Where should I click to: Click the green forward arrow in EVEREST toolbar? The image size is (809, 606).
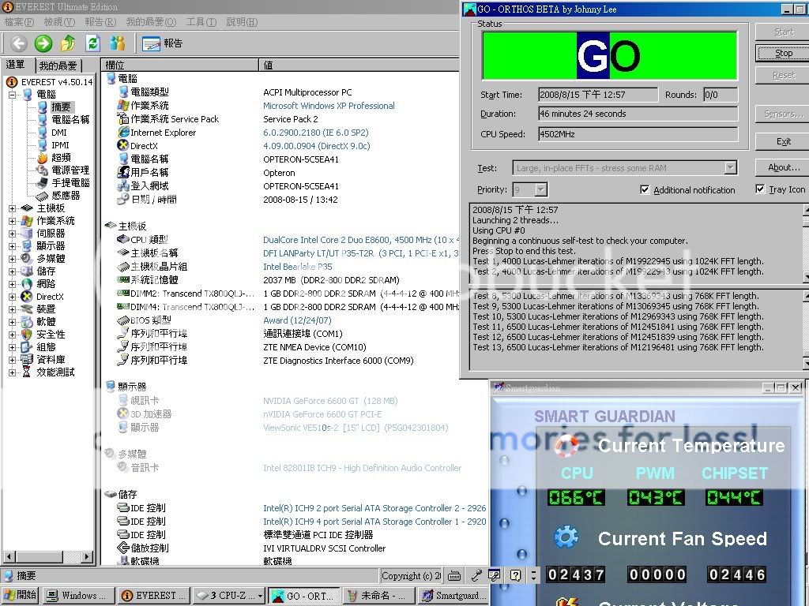point(43,43)
